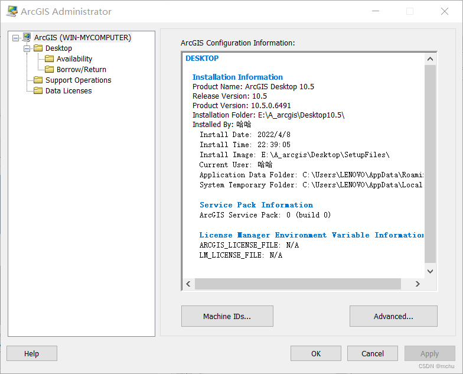Click the vertical scrollbar down arrow
The height and width of the screenshot is (374, 463).
[430, 271]
